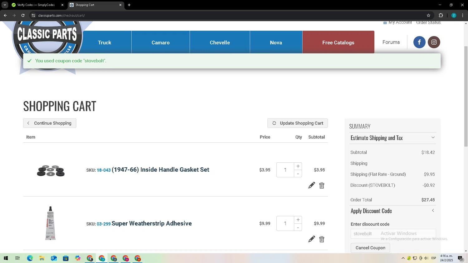Image resolution: width=468 pixels, height=263 pixels.
Task: Open the Chevelle menu
Action: coord(220,42)
